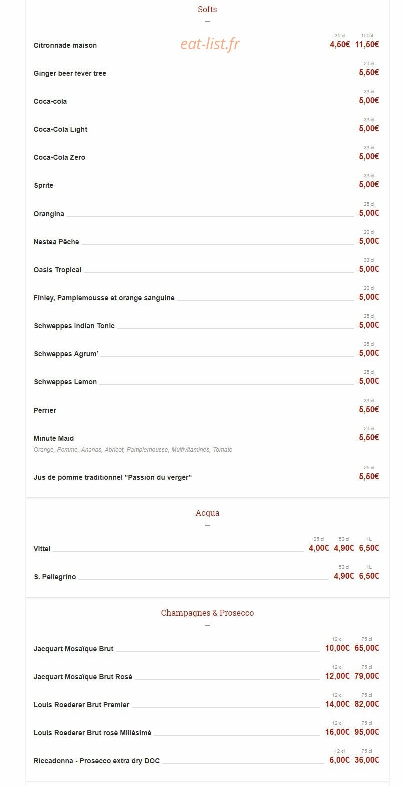404x786 pixels.
Task: Click the eat-list.fr watermark link
Action: pos(210,44)
